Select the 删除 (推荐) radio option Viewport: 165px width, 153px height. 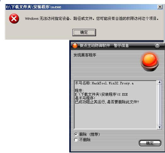point(76,134)
